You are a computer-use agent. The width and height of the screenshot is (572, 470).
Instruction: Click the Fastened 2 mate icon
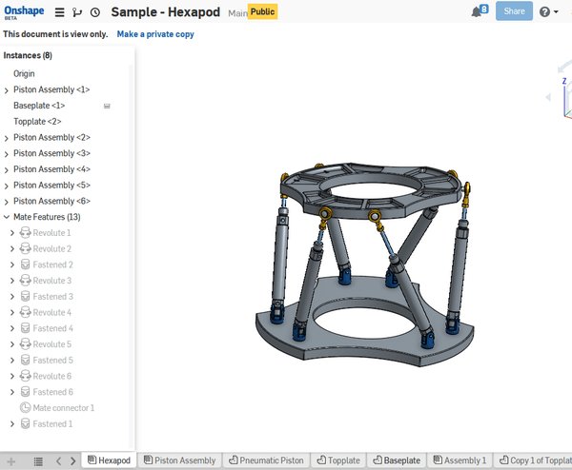point(25,264)
